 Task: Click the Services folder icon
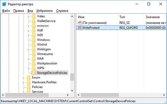tap(29, 91)
